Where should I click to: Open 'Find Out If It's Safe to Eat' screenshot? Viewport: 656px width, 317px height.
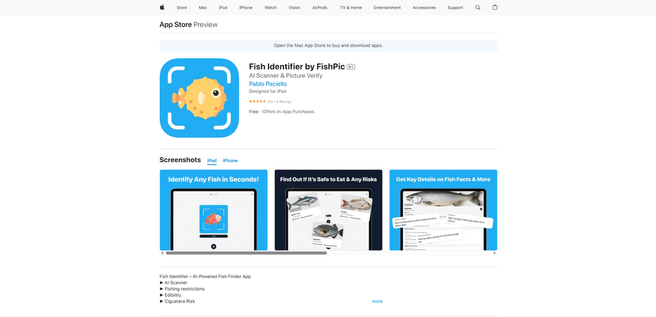[x=329, y=210]
